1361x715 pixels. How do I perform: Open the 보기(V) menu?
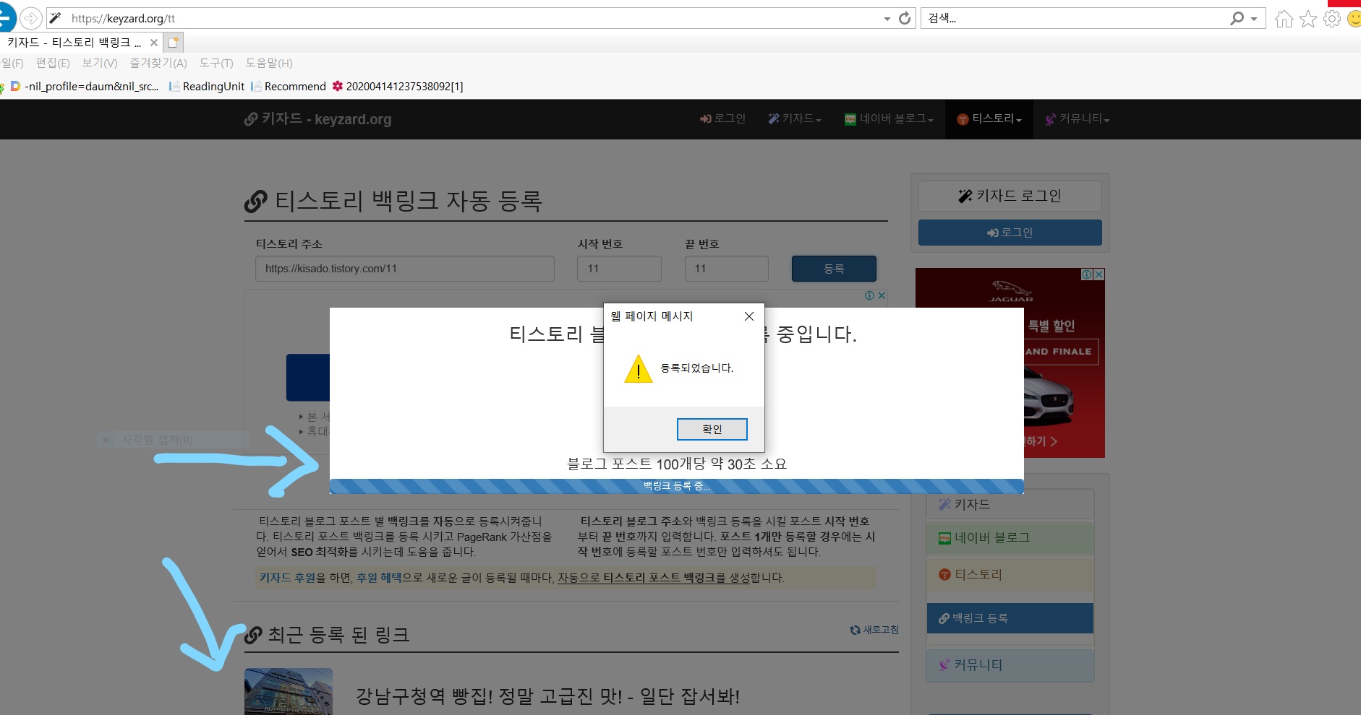(100, 63)
